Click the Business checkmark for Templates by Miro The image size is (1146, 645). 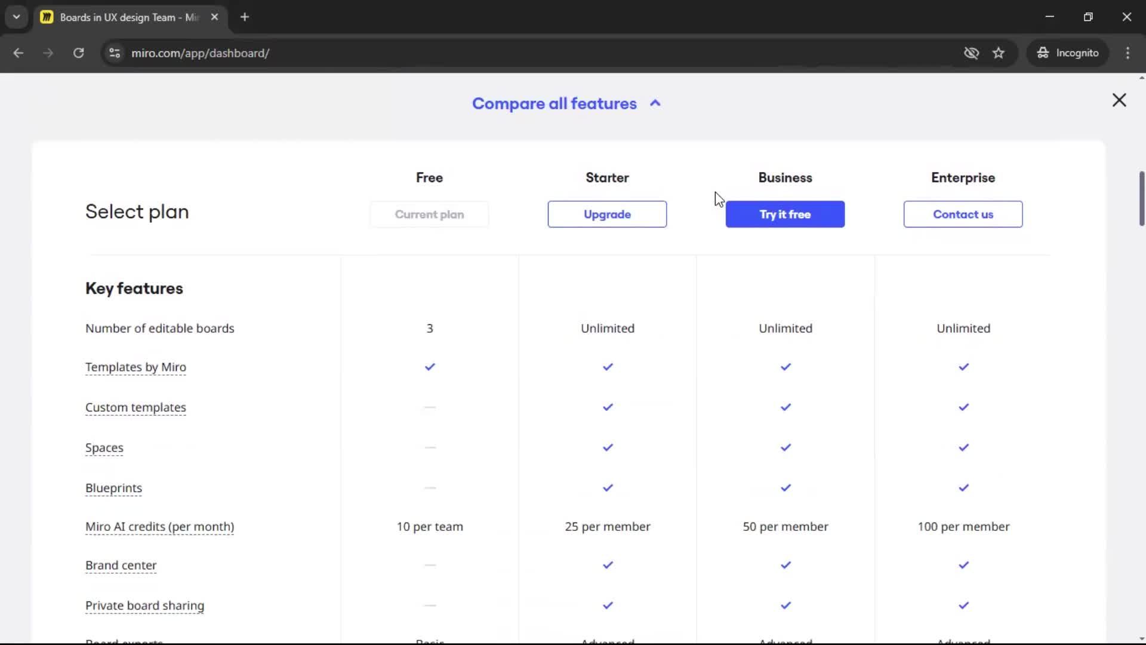click(x=785, y=367)
